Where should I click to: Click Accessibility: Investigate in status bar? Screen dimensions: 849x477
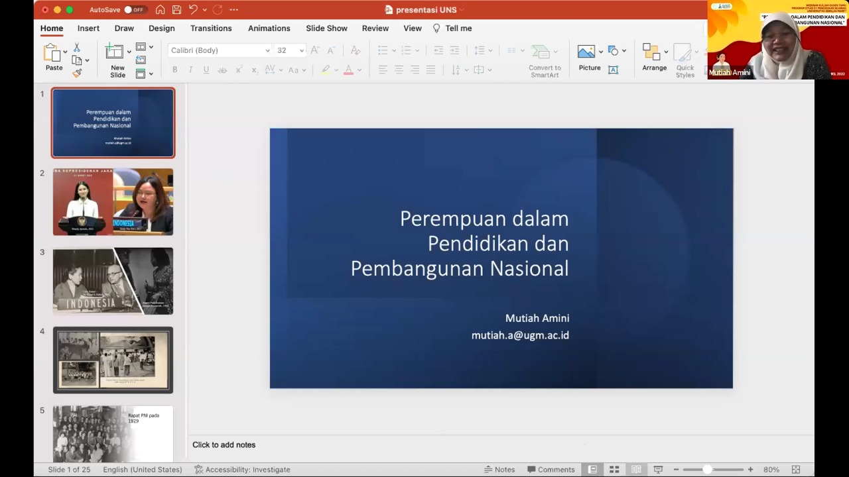pos(242,470)
